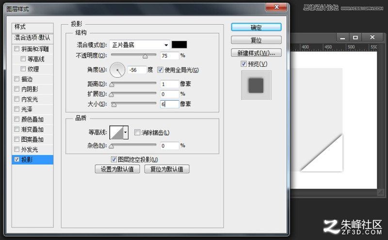The image size is (388, 240).
Task: Enable the 光泽 checkbox
Action: pyautogui.click(x=16, y=109)
